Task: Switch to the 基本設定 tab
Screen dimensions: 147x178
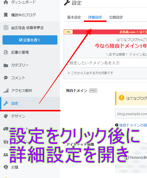Action: tap(74, 17)
